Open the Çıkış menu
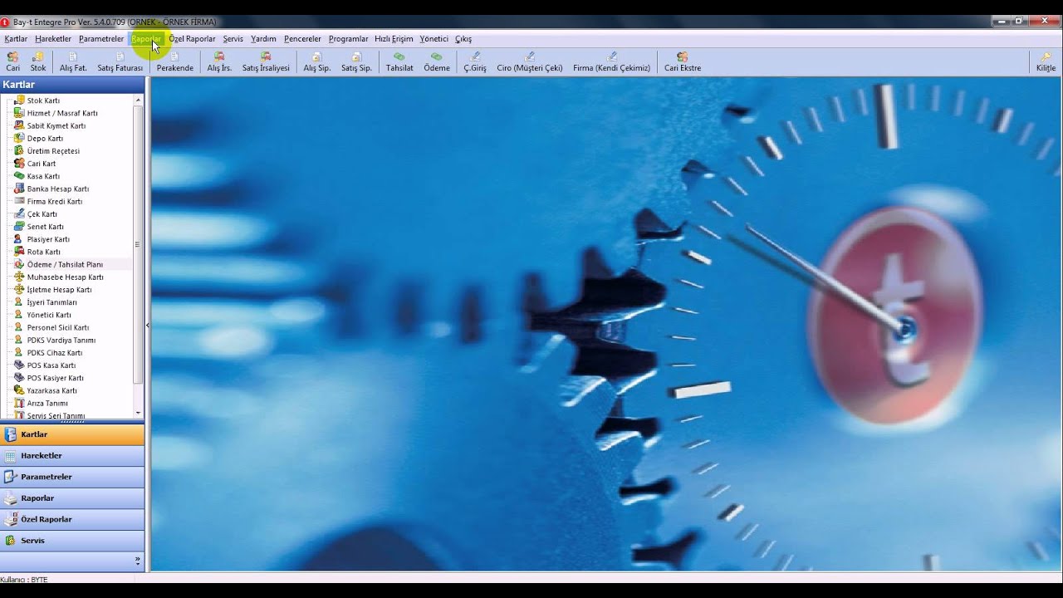 (x=463, y=39)
